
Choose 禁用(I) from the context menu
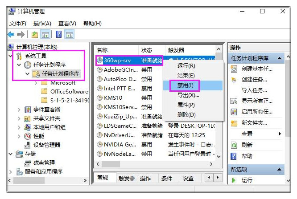click(193, 85)
